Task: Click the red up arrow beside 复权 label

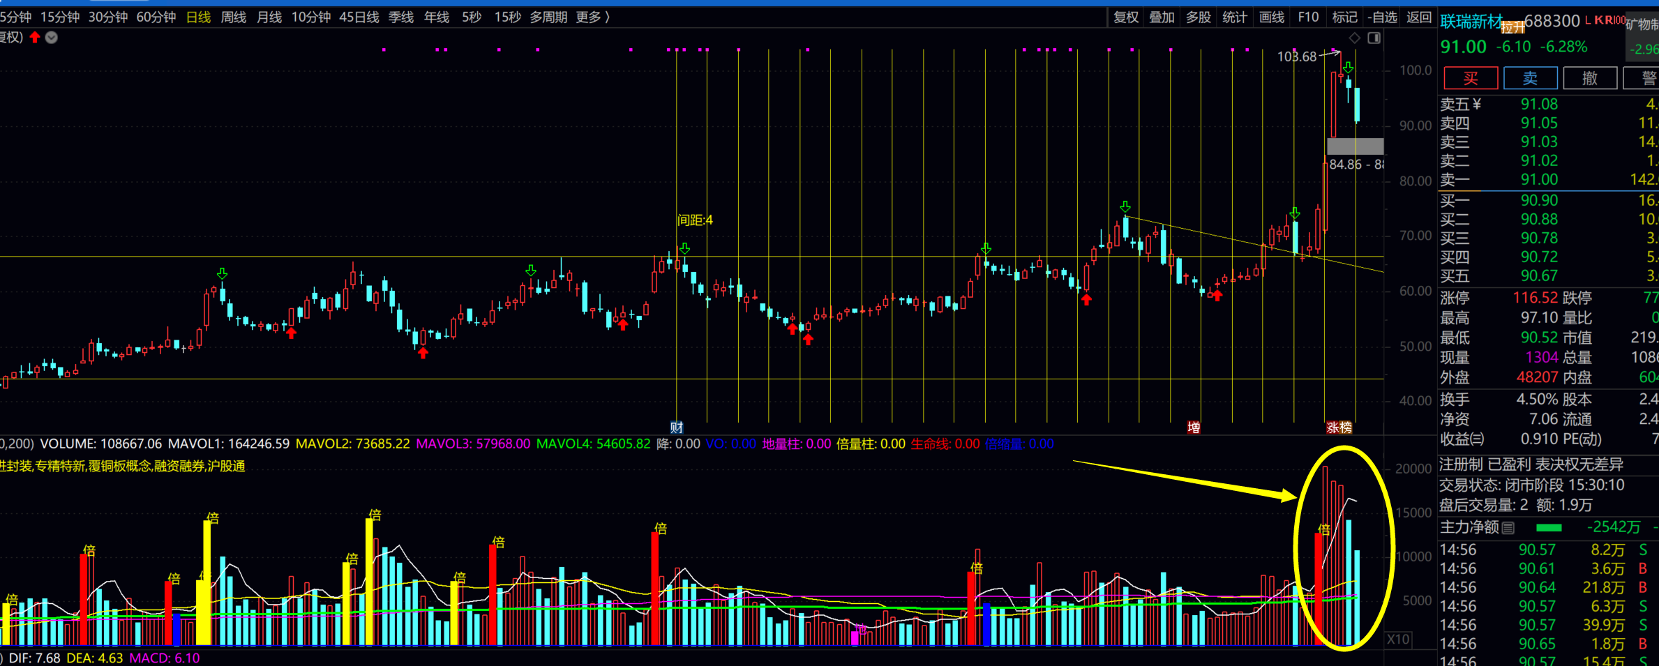Action: point(35,38)
